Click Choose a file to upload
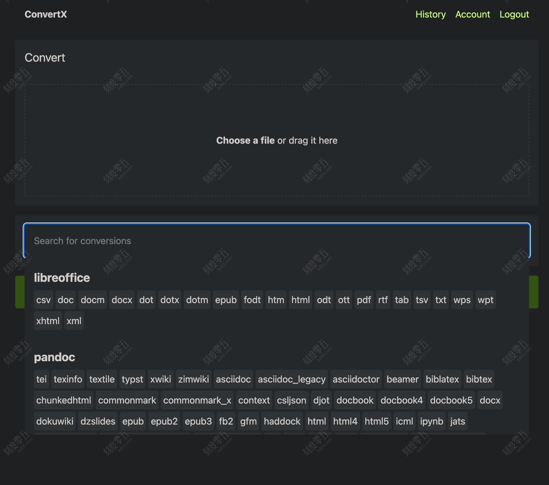The height and width of the screenshot is (485, 549). click(245, 140)
